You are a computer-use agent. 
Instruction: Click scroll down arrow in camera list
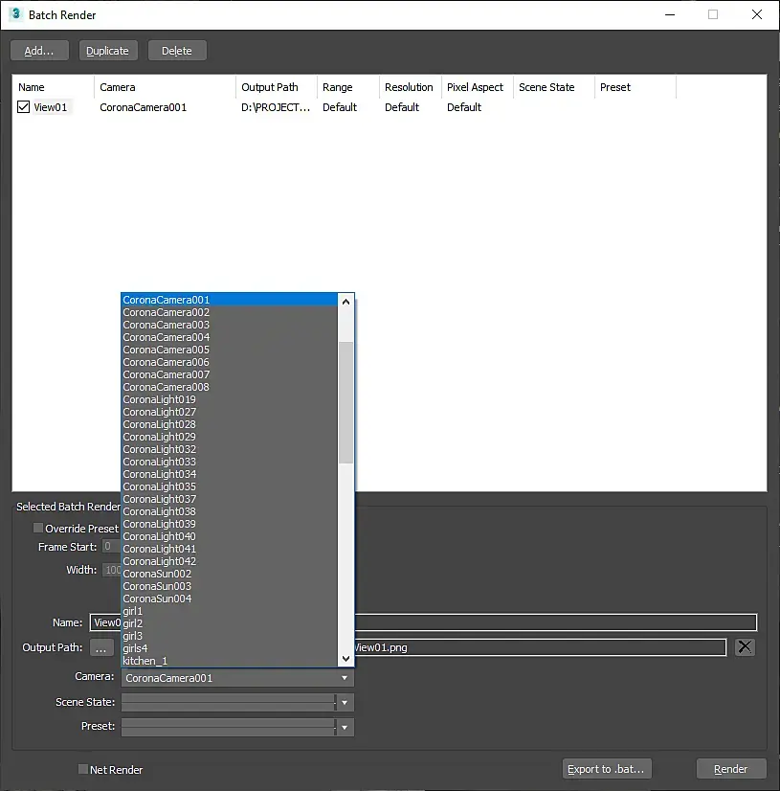click(345, 658)
